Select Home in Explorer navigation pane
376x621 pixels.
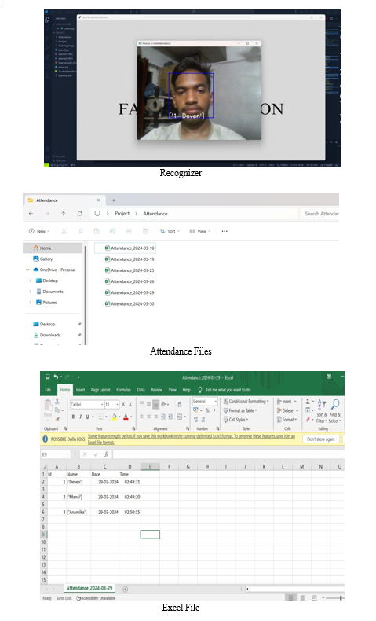click(53, 248)
